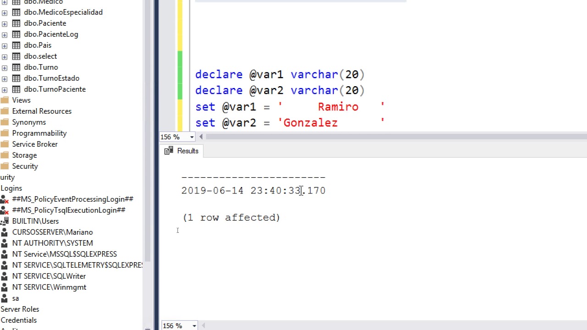The width and height of the screenshot is (587, 330).
Task: Click the 'set @var1' Ramiro code line
Action: (x=290, y=107)
